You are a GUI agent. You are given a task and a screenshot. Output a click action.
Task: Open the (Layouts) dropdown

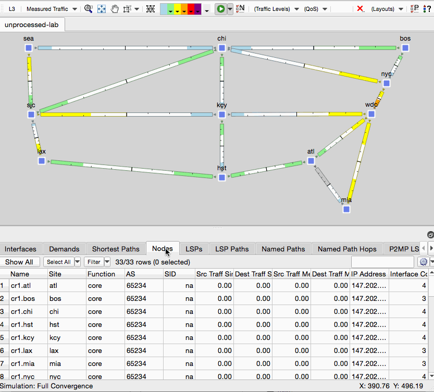387,9
